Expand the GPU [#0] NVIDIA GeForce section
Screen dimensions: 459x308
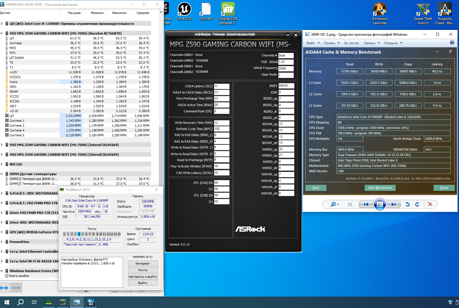[2, 232]
